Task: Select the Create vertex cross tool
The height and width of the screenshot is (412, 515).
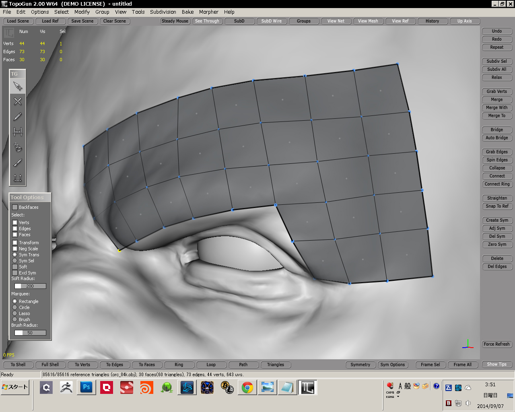Action: click(x=18, y=101)
